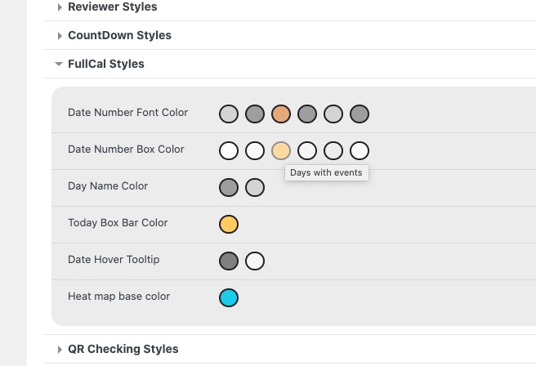Click the white Date Hover Tooltip swatch

pos(255,261)
